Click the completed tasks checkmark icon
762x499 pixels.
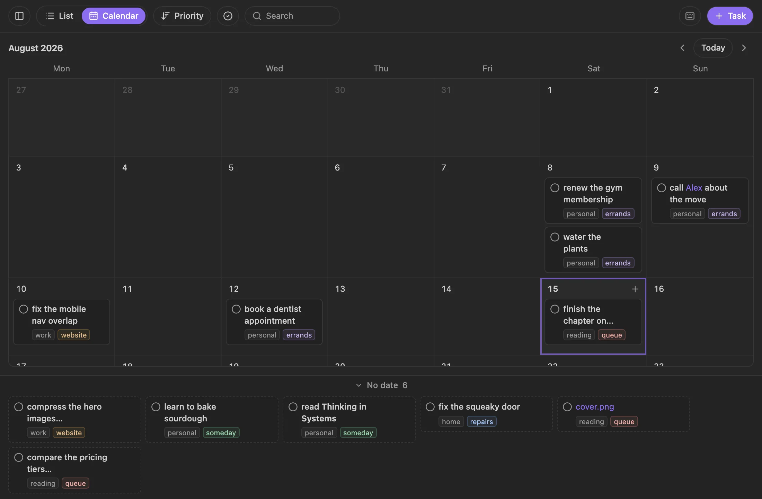point(228,16)
